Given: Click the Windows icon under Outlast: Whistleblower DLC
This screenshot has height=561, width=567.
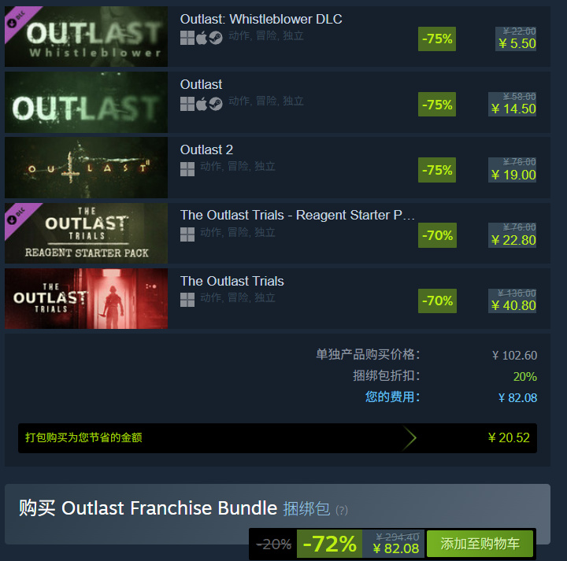Looking at the screenshot, I should pos(187,38).
